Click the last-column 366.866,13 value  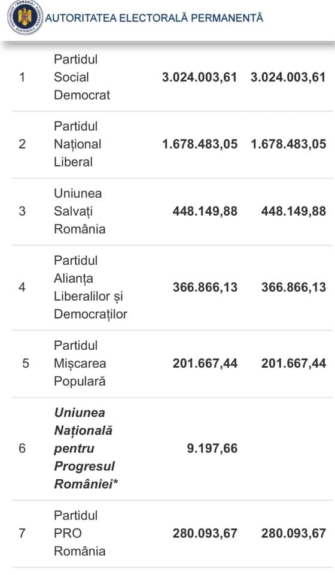(294, 287)
